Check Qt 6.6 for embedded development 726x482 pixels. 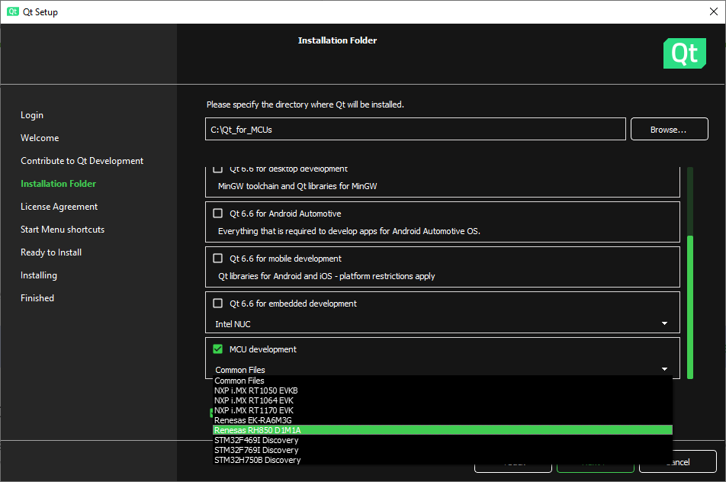(217, 304)
